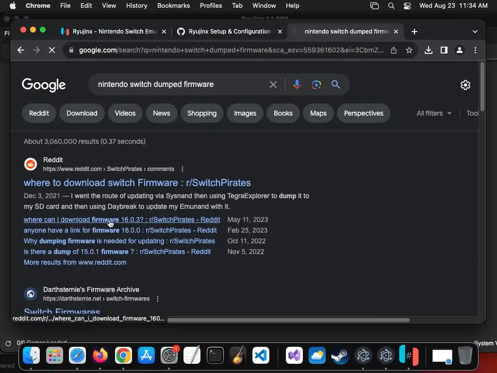Viewport: 497px width, 373px height.
Task: Filter results by Reddit chip
Action: [39, 113]
